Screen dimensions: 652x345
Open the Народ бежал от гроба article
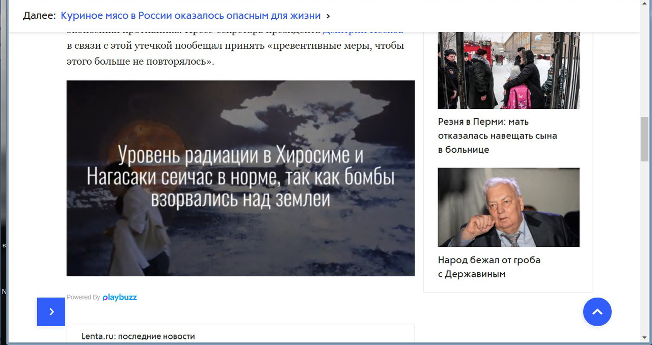coord(489,267)
